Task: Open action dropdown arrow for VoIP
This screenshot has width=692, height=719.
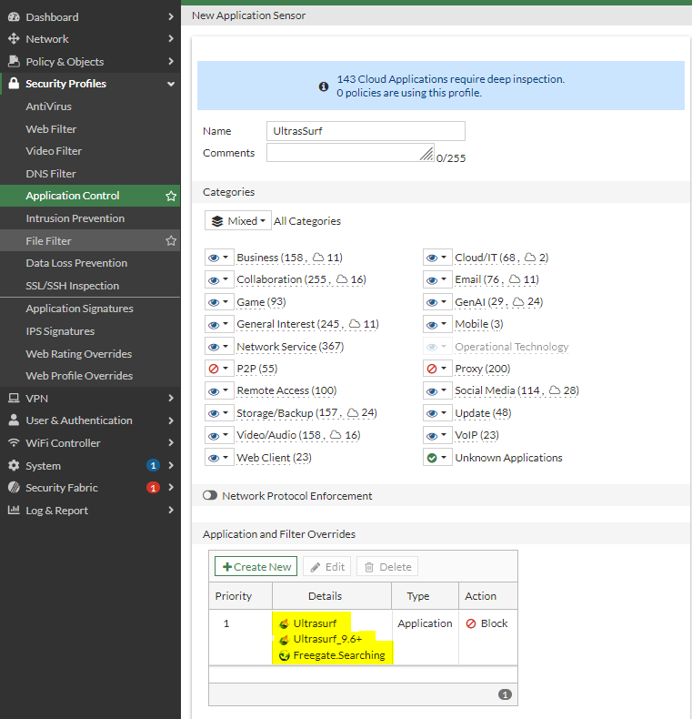Action: 444,435
